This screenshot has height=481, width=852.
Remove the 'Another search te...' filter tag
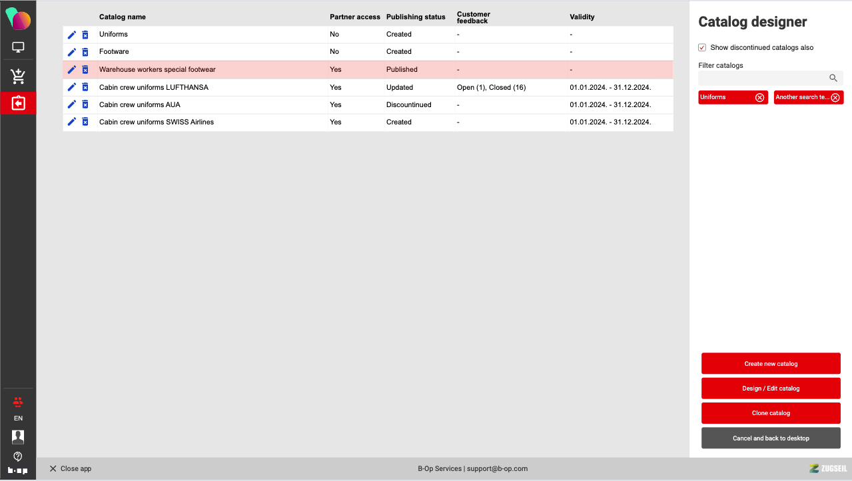(x=835, y=98)
